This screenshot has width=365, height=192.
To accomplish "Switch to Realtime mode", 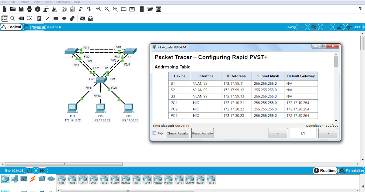I will [x=325, y=170].
